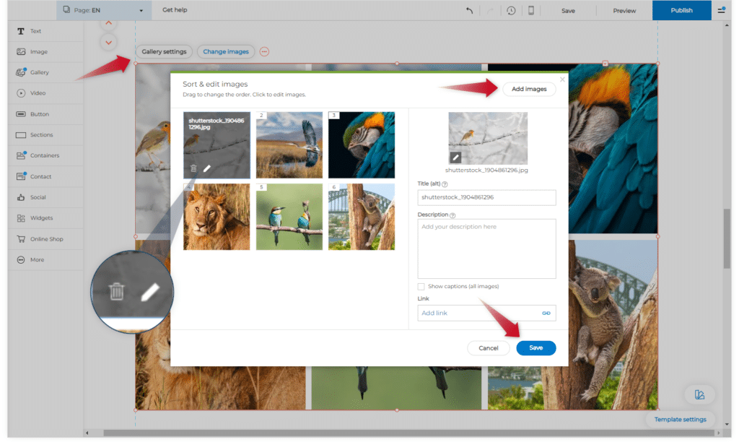Viewport: 739px width, 445px height.
Task: Click the Cancel button in dialog
Action: 489,348
